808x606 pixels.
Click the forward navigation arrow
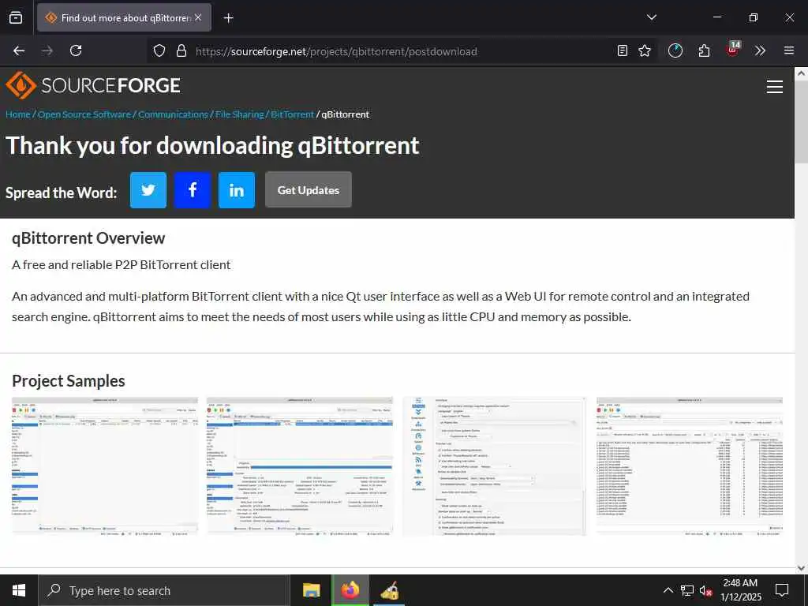pos(47,50)
